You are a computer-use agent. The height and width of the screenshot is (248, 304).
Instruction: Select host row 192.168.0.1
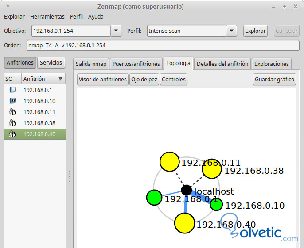[35, 90]
